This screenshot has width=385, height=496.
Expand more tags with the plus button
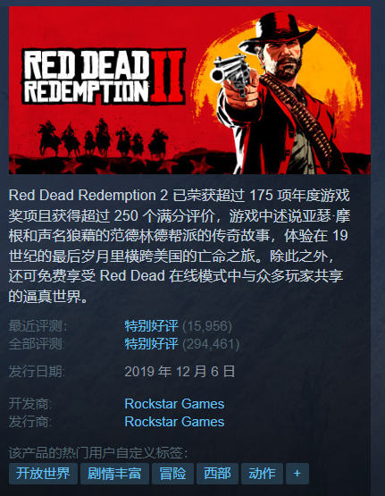(297, 474)
